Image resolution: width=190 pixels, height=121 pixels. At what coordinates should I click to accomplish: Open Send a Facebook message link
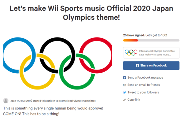pyautogui.click(x=145, y=77)
